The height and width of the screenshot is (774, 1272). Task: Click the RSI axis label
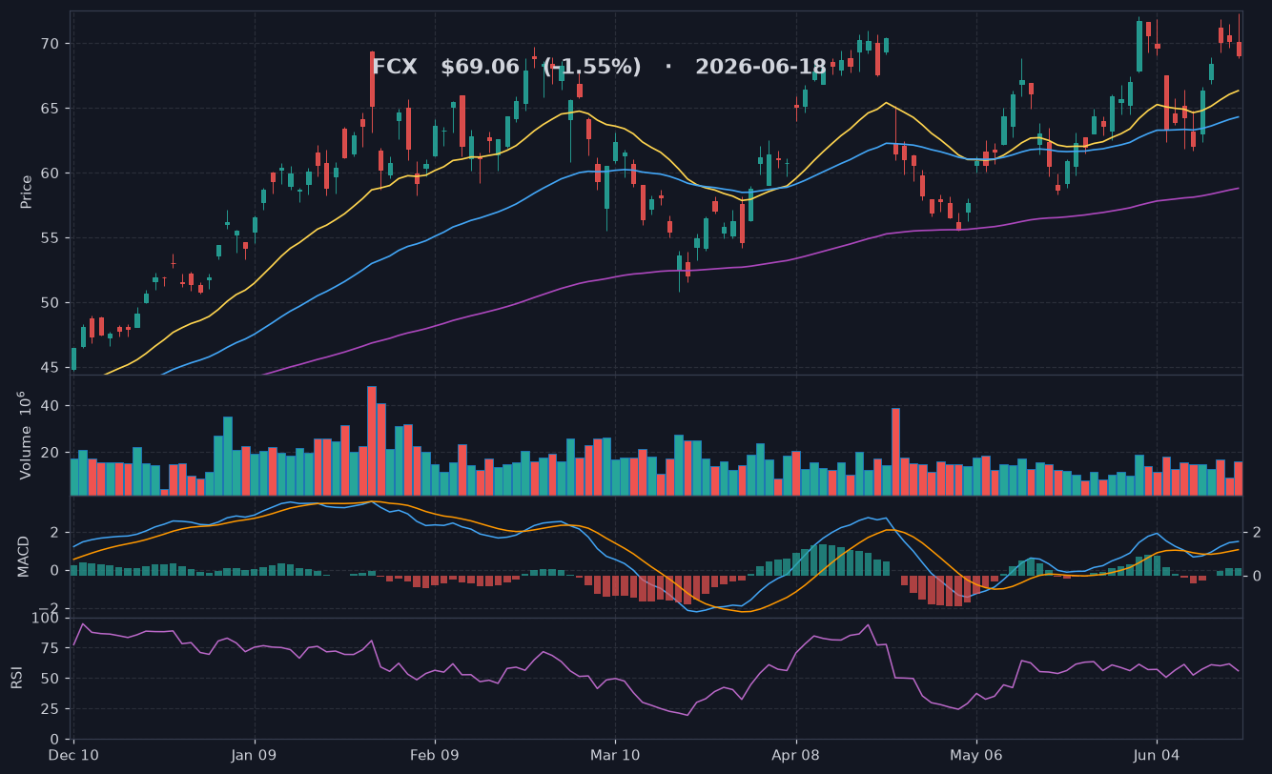(x=16, y=678)
